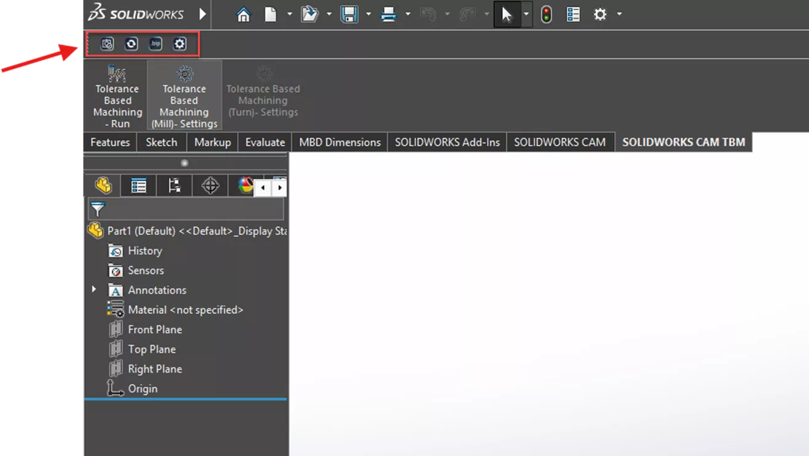Switch to the Markup tab

(213, 142)
